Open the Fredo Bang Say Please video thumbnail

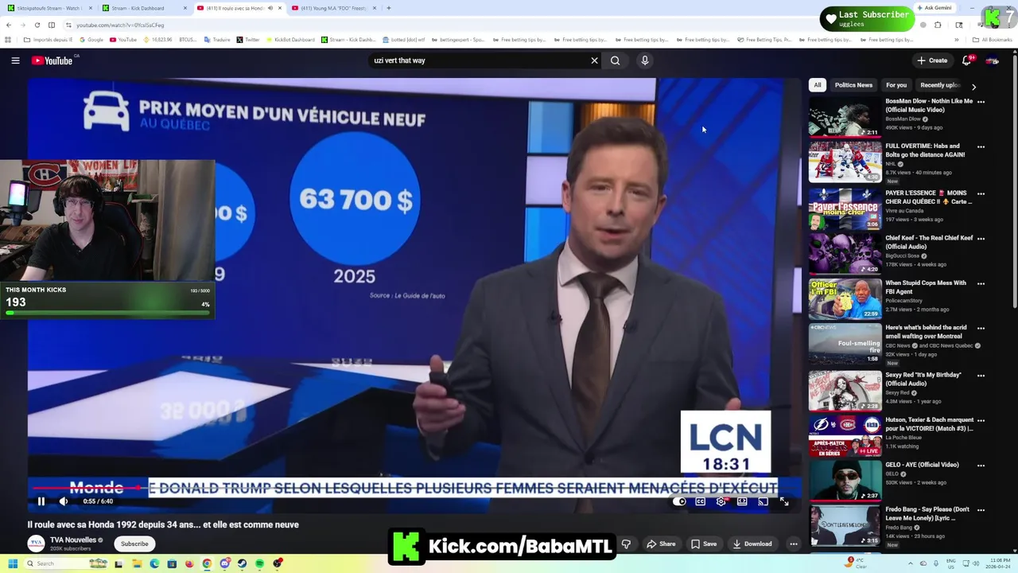pyautogui.click(x=845, y=525)
